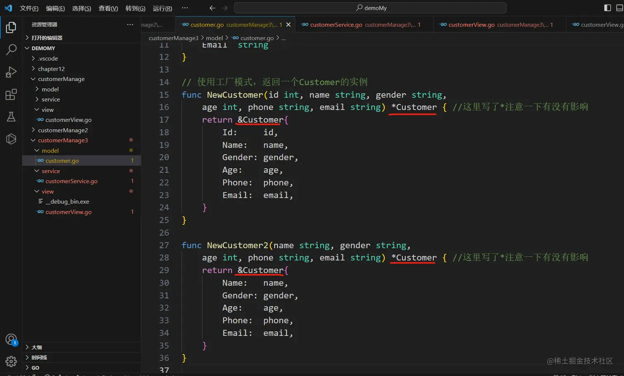Expand the chapter12 folder
Screen dimensions: 624x376
click(51, 69)
